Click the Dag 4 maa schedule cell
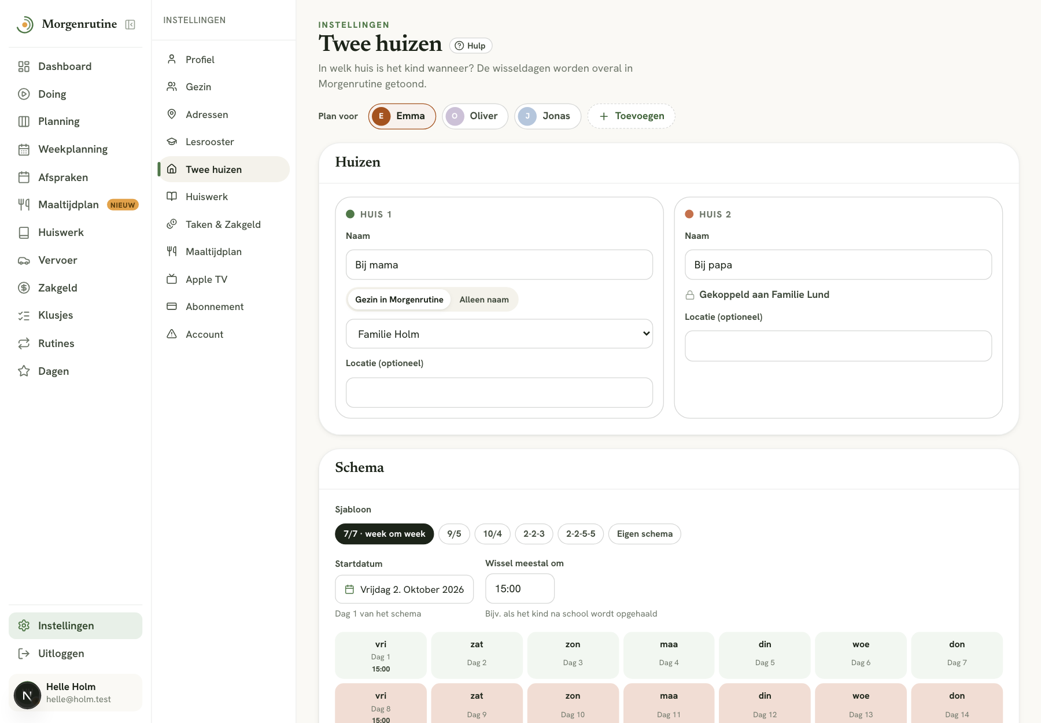This screenshot has height=723, width=1041. pos(669,655)
